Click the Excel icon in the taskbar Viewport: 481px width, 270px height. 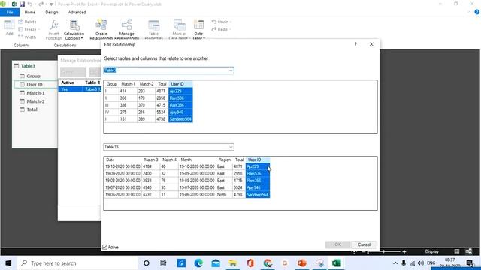pyautogui.click(x=337, y=263)
